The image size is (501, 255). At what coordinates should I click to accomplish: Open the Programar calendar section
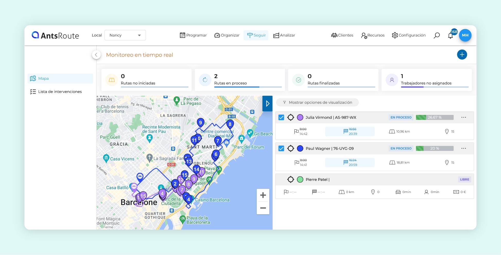(x=193, y=35)
